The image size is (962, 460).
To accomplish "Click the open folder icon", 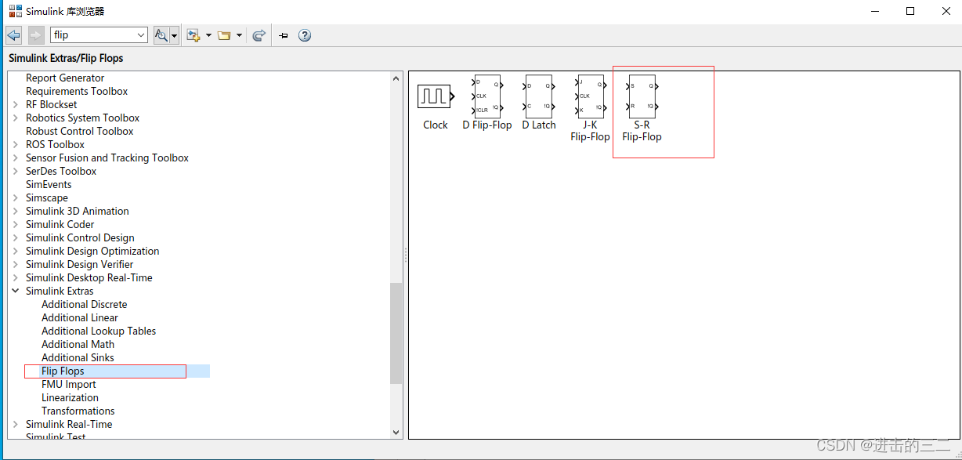I will [224, 35].
